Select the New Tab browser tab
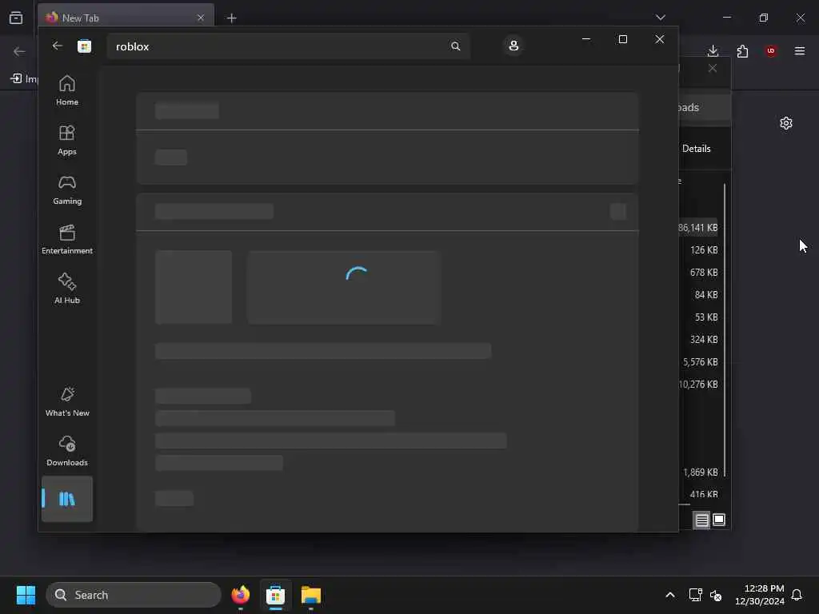Viewport: 819px width, 614px height. [x=126, y=18]
